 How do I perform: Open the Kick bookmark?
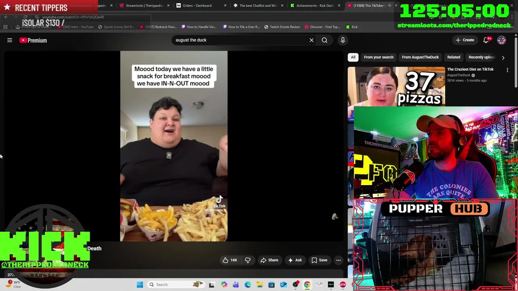coord(352,27)
